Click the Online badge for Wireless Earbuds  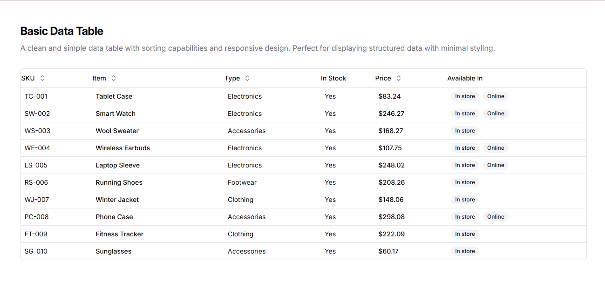[x=496, y=148]
